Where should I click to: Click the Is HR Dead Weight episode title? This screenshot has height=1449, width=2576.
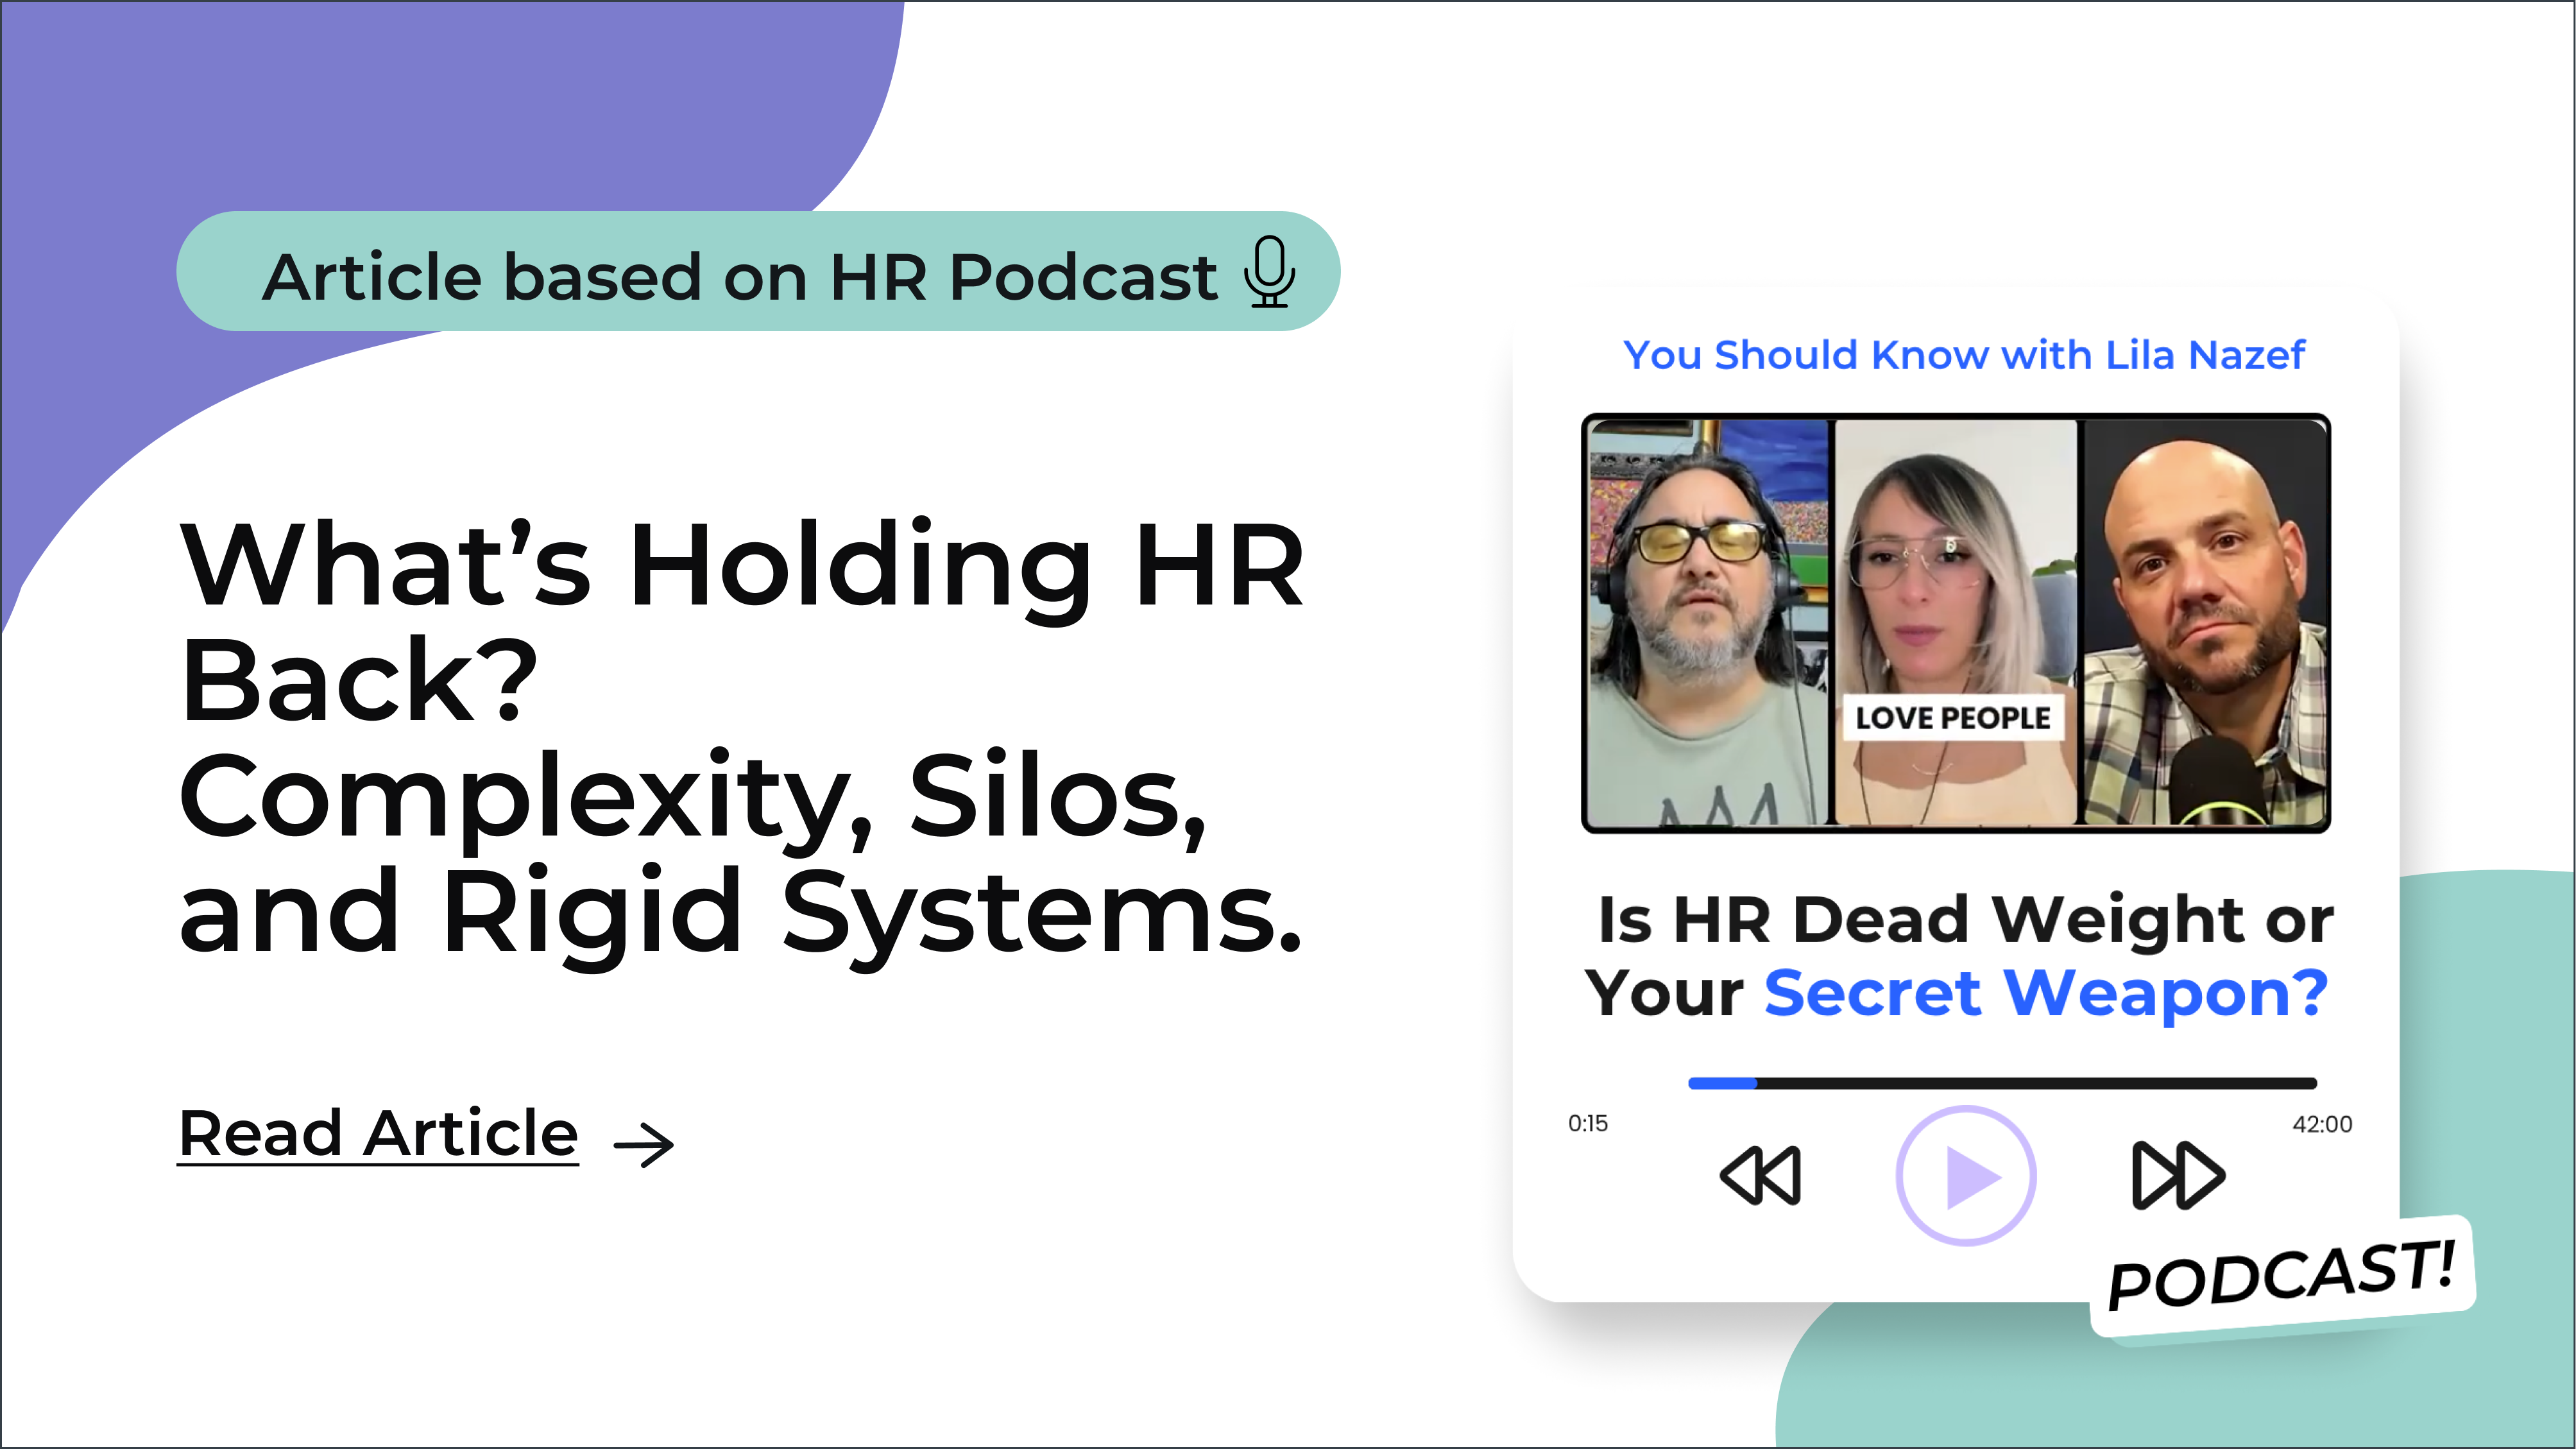1964,920
